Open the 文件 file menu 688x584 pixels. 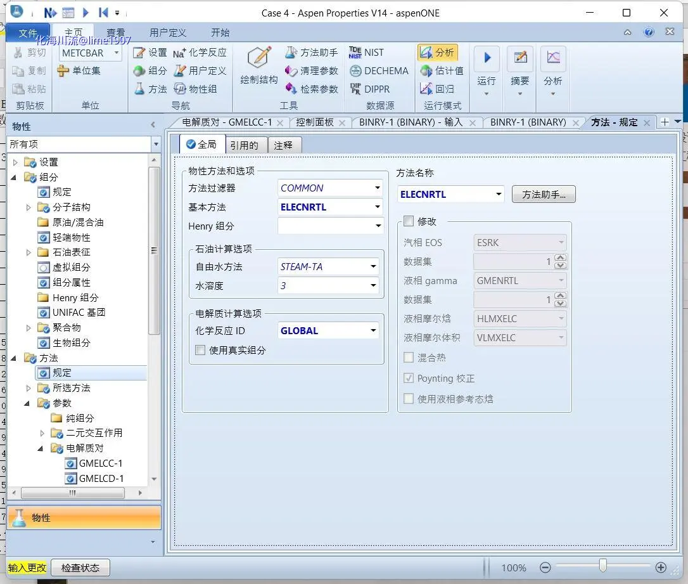click(28, 34)
